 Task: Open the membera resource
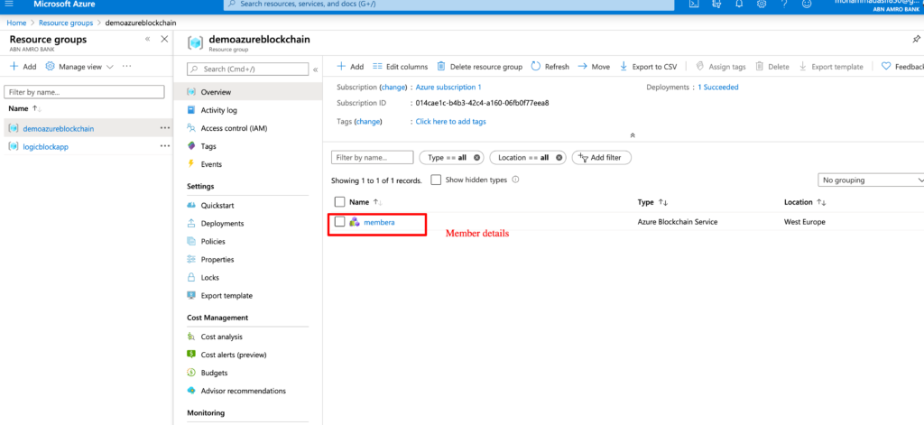(x=379, y=222)
